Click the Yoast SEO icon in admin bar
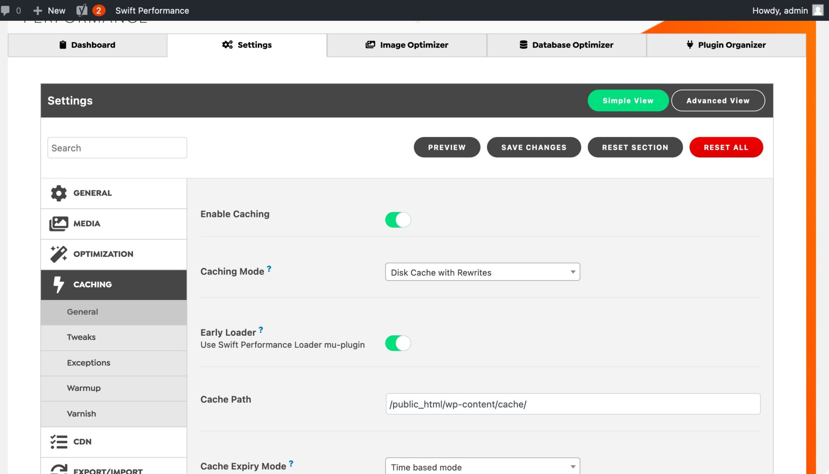The height and width of the screenshot is (474, 829). pyautogui.click(x=82, y=10)
